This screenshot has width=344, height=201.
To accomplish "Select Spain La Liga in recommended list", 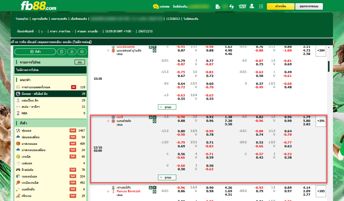I will coord(50,107).
